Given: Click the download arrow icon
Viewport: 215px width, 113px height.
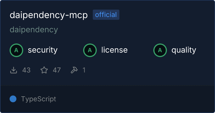Looking at the screenshot, I should pos(14,70).
